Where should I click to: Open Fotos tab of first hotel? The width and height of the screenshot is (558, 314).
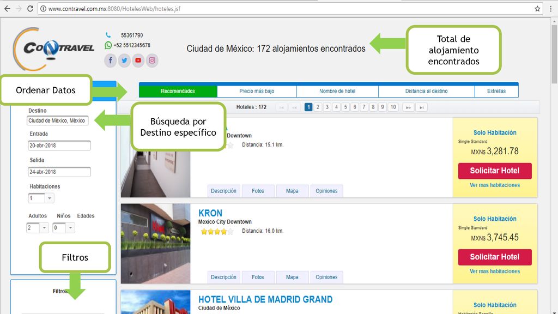click(x=258, y=191)
